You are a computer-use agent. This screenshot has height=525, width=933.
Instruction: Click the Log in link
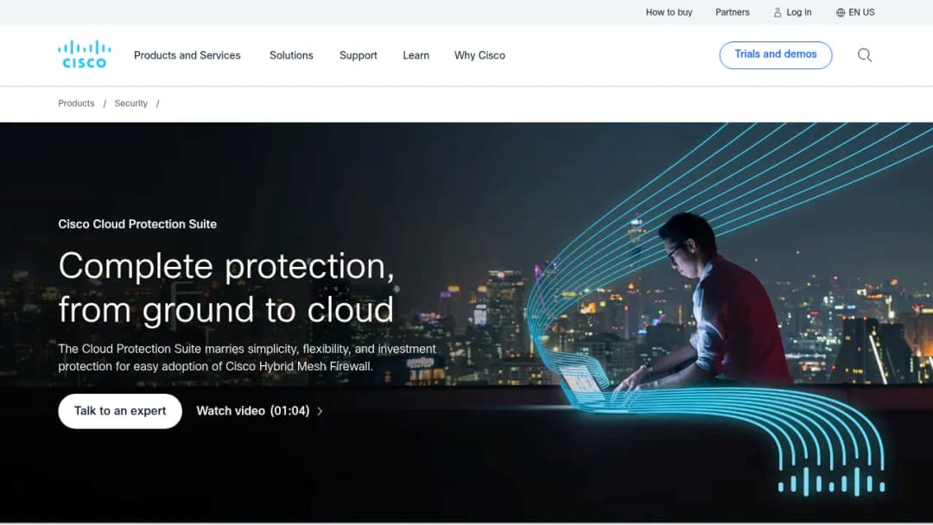coord(798,12)
